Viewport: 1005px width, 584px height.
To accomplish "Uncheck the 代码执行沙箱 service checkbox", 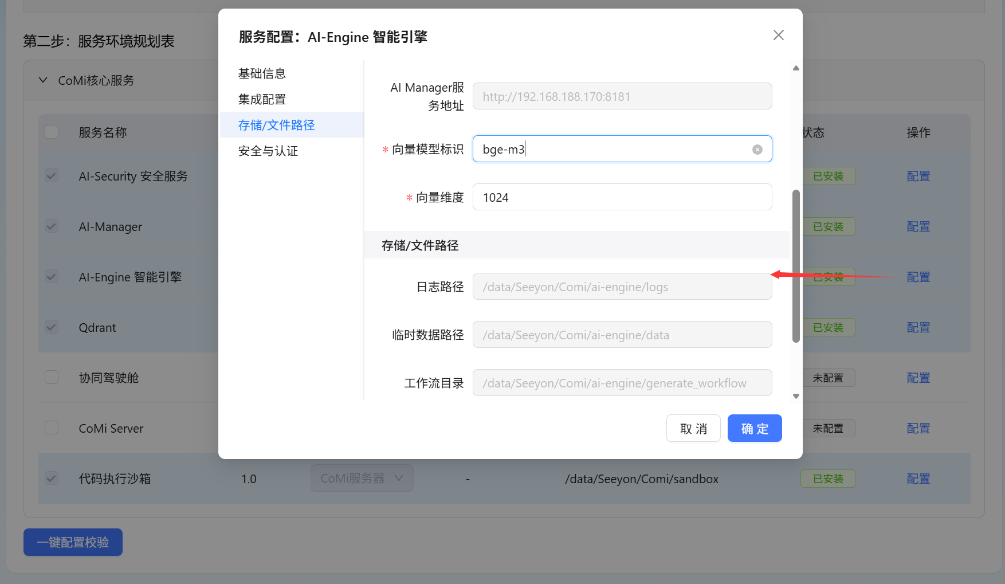I will (x=52, y=479).
